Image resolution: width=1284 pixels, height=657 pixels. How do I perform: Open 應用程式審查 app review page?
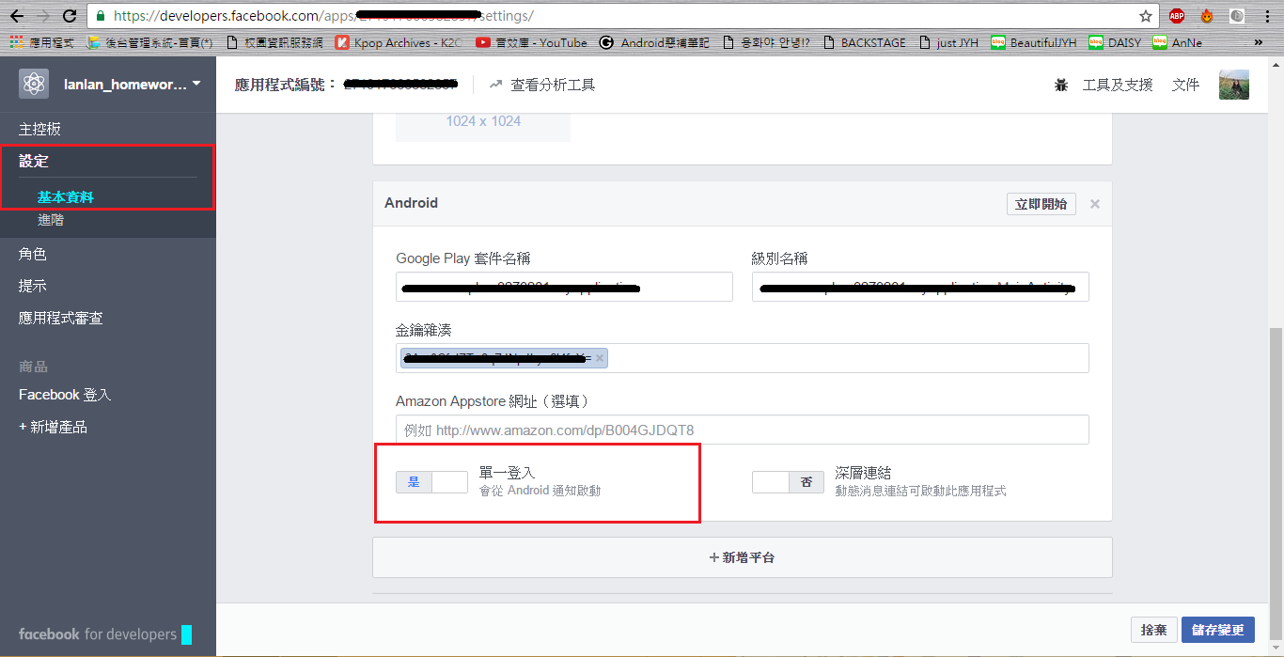[x=61, y=318]
